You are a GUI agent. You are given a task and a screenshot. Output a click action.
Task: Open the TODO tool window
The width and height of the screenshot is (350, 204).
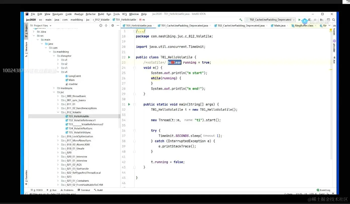click(x=36, y=190)
